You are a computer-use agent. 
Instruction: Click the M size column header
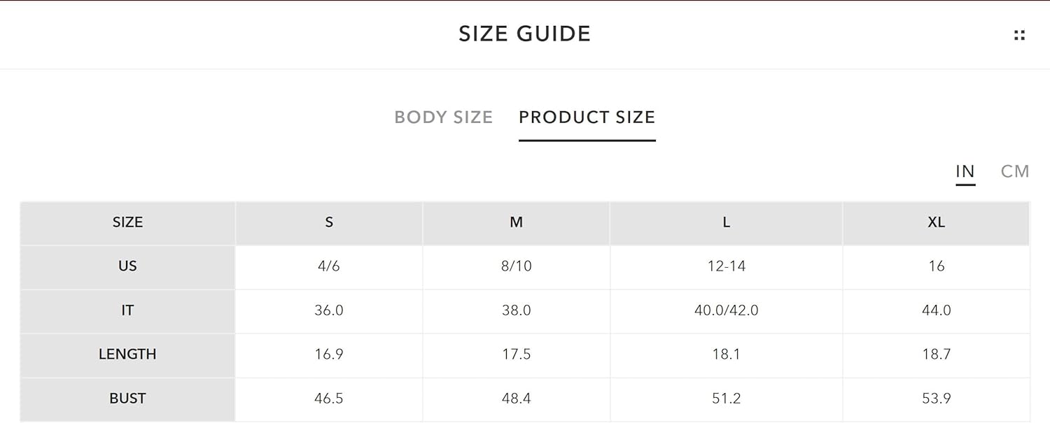tap(517, 222)
